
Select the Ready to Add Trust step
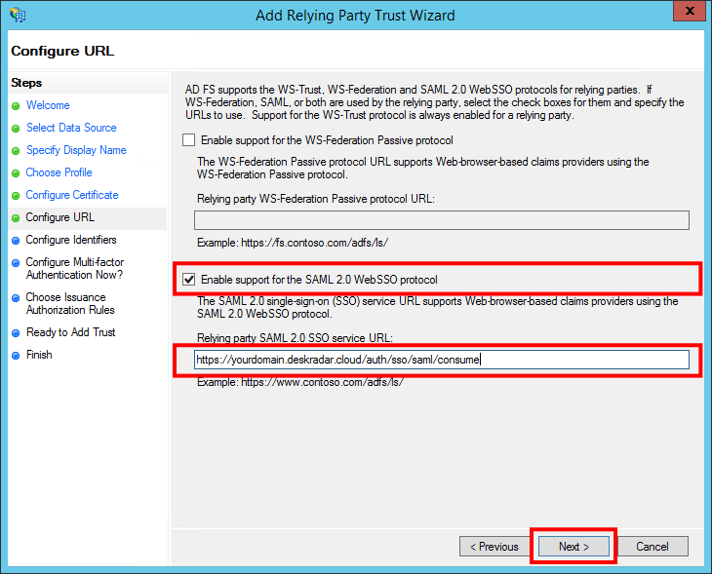pos(70,332)
